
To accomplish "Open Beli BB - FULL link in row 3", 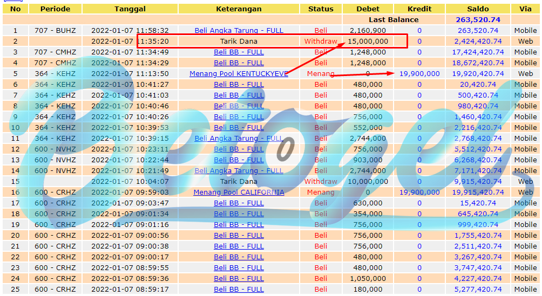I will (x=239, y=52).
